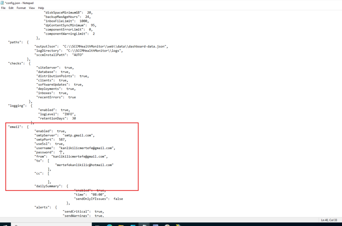Open the Edit menu
342x226 pixels.
[x=11, y=8]
